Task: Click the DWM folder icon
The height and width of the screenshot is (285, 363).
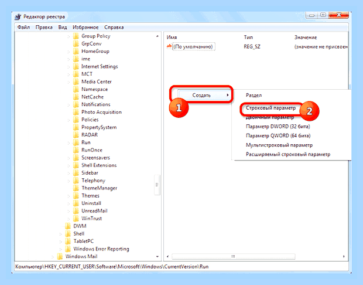Action: [x=68, y=226]
